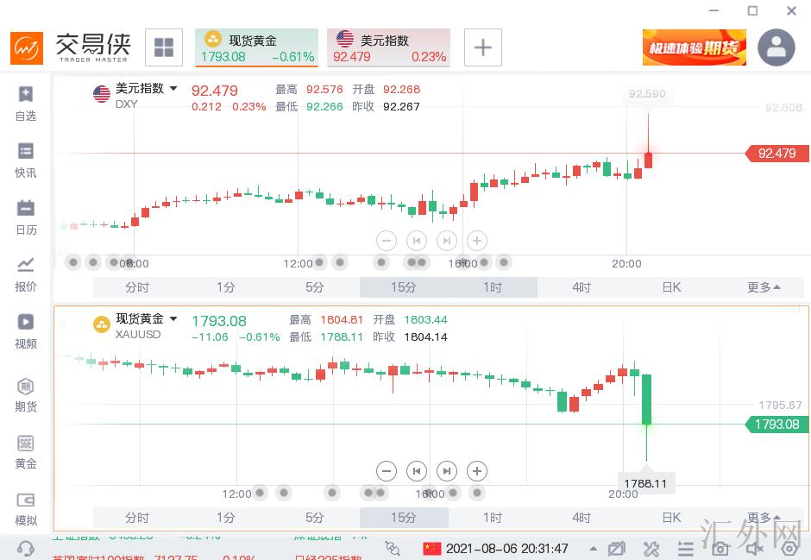Zoom out the 美元指数 chart with minus button
811x560 pixels.
(387, 241)
